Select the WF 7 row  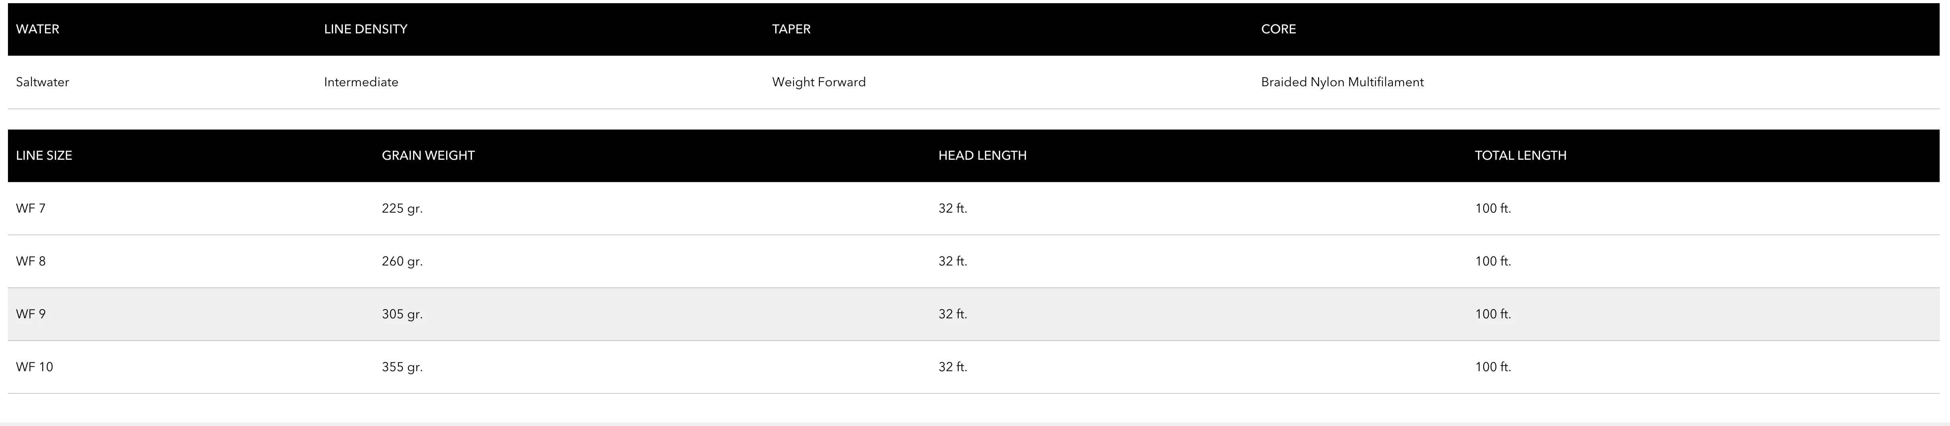[x=973, y=209]
